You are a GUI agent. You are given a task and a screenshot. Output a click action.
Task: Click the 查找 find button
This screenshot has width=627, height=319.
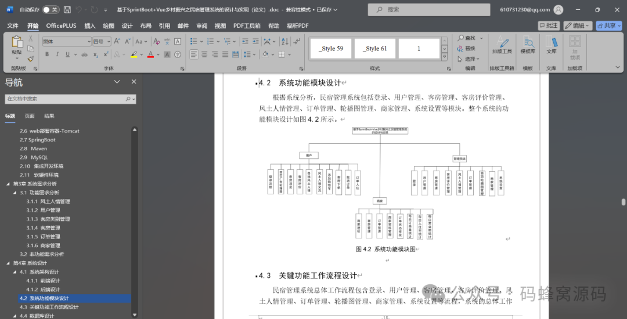click(466, 38)
